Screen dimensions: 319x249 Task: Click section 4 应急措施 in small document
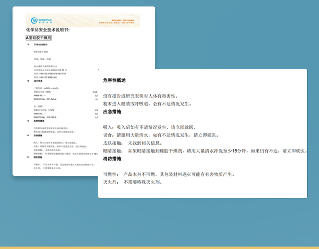pos(39,136)
